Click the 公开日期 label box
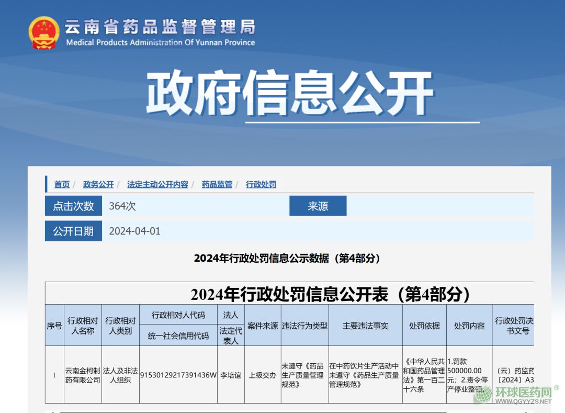The height and width of the screenshot is (413, 565). pyautogui.click(x=73, y=231)
